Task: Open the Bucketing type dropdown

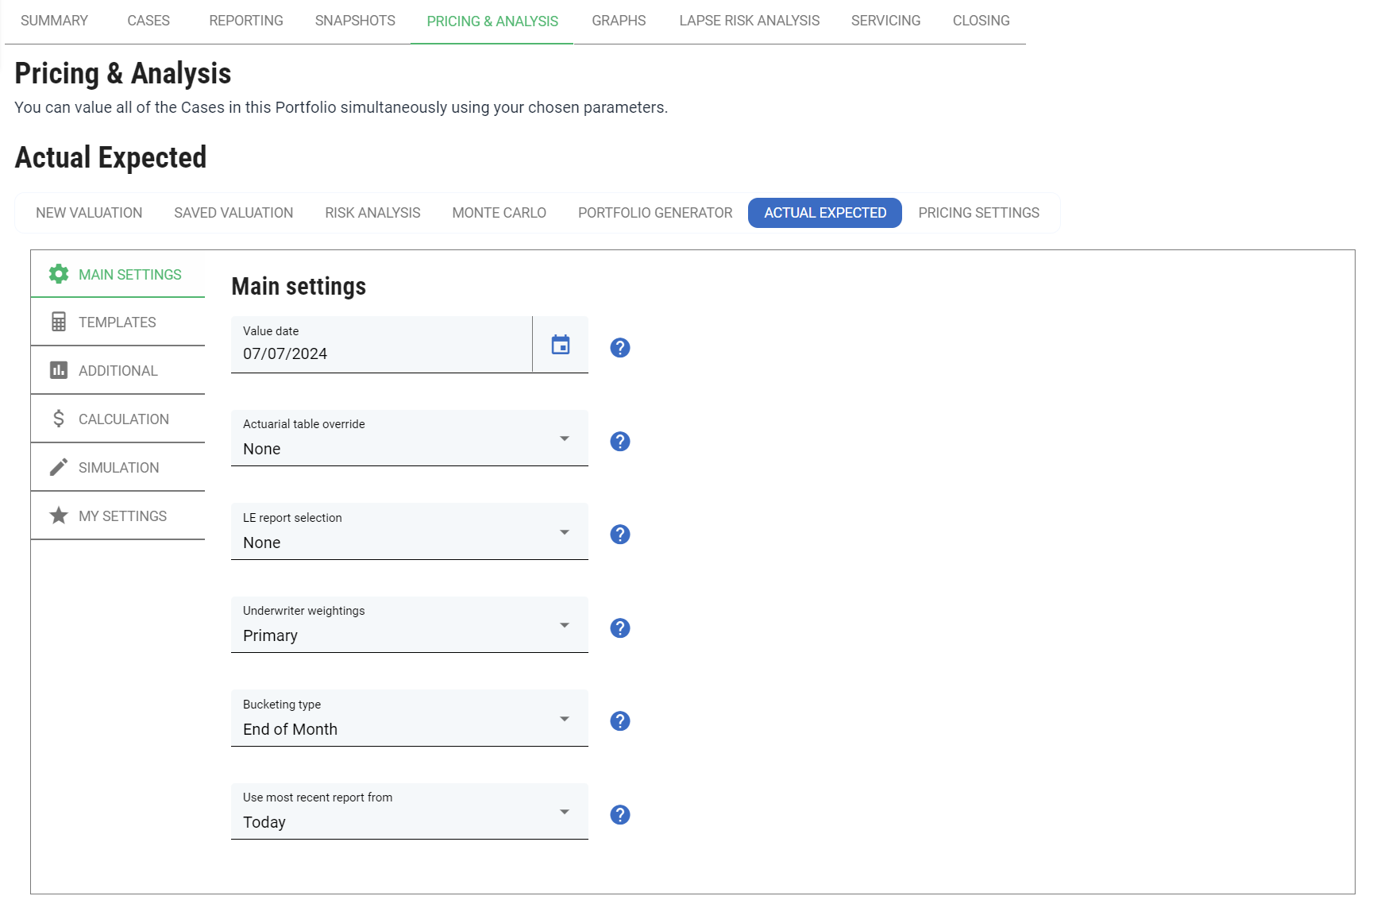Action: tap(409, 719)
